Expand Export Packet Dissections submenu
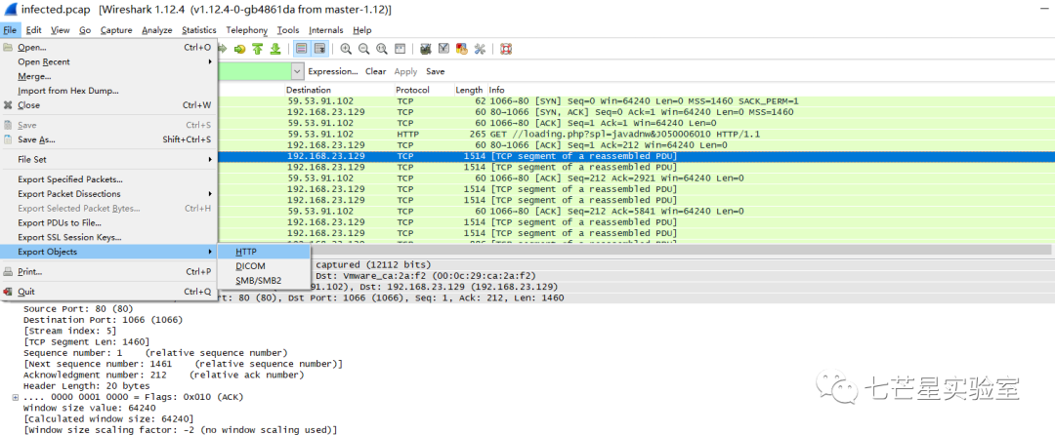 click(x=108, y=194)
